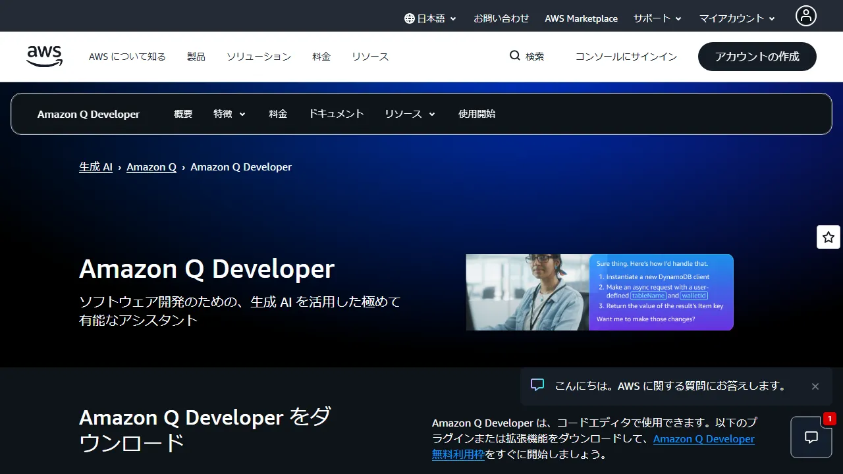This screenshot has width=843, height=474.
Task: Sign in via コンソールにサインイン
Action: click(x=626, y=57)
